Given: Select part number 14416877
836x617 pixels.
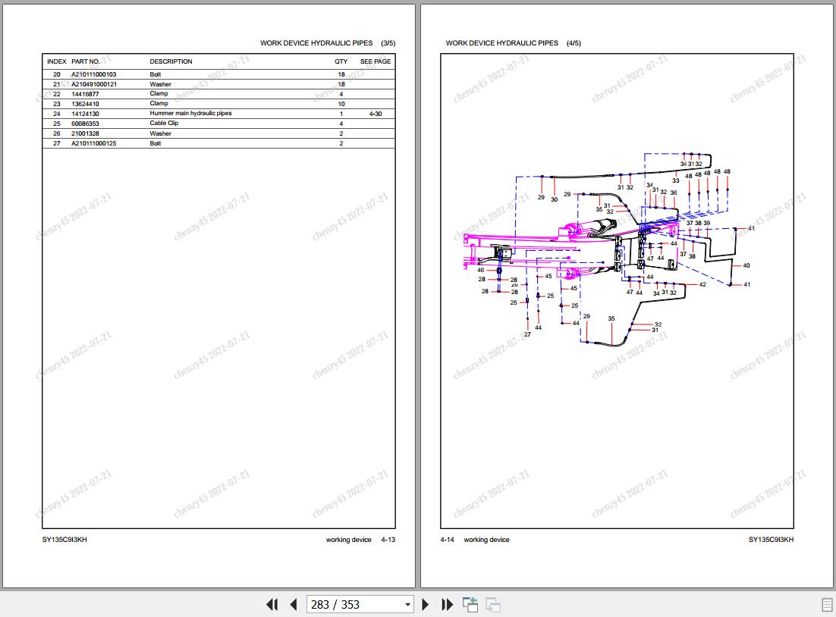Looking at the screenshot, I should click(x=85, y=94).
